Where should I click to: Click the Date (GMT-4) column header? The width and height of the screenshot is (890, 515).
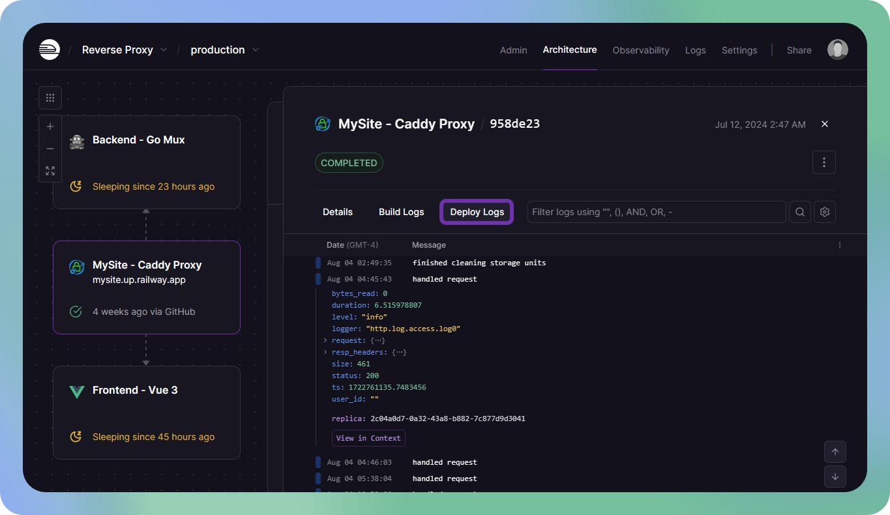(x=353, y=245)
